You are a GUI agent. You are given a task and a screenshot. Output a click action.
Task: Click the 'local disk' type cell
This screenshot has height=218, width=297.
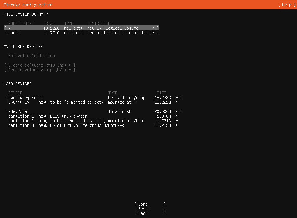120,111
